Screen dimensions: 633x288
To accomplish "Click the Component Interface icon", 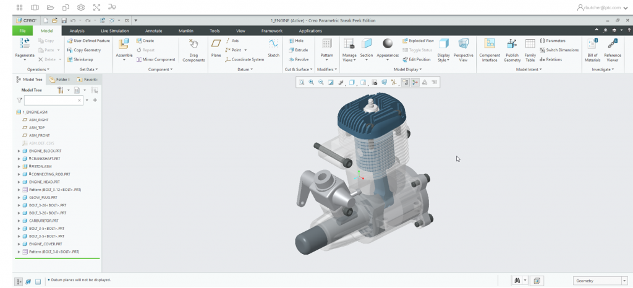I will point(490,43).
